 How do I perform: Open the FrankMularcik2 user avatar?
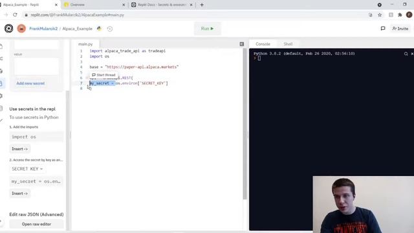click(x=21, y=28)
